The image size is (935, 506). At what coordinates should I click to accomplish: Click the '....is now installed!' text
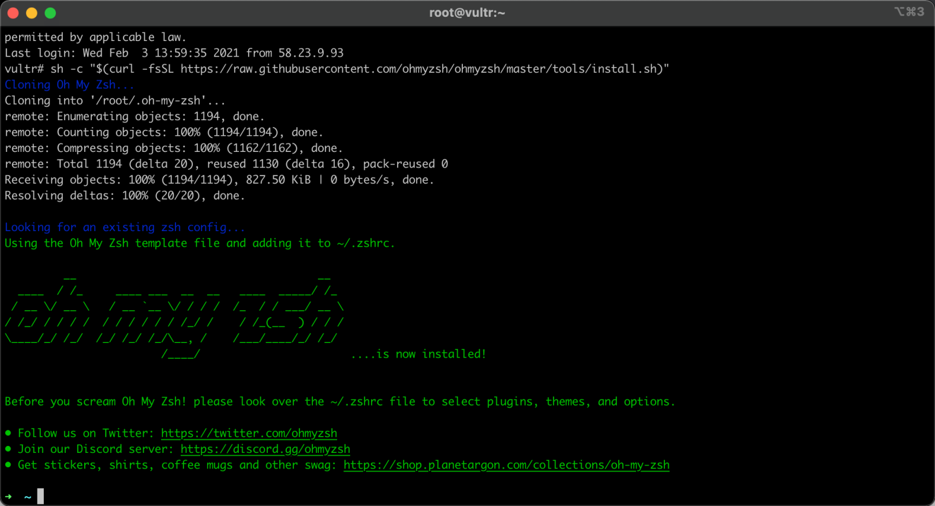coord(418,354)
